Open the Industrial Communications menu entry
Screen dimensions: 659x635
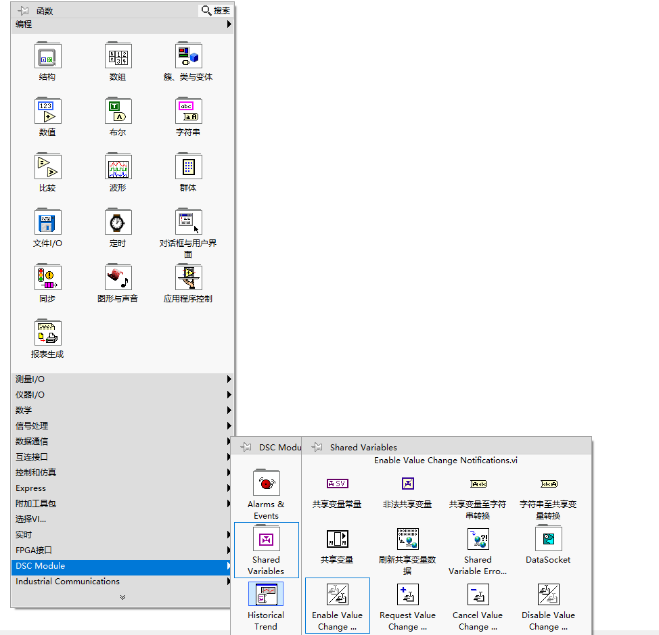tap(122, 582)
